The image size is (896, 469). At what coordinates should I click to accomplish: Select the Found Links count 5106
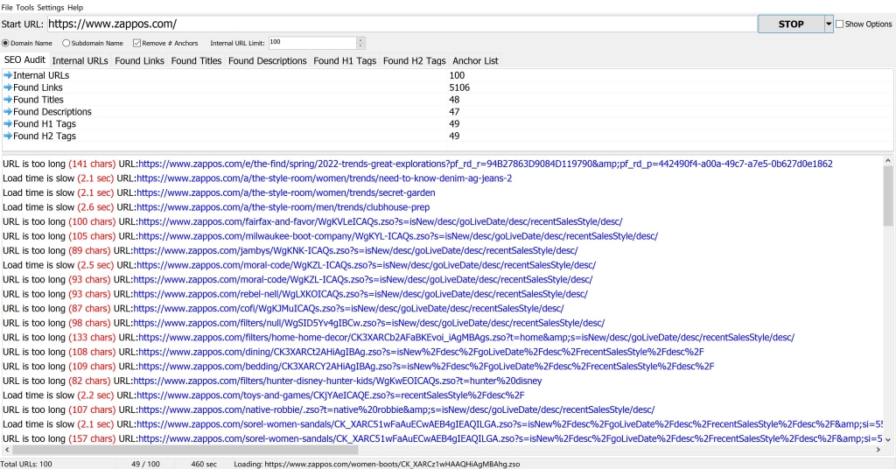point(459,87)
